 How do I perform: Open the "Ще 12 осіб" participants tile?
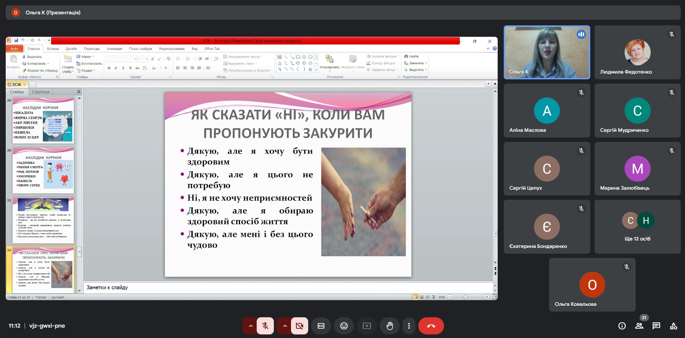[637, 227]
